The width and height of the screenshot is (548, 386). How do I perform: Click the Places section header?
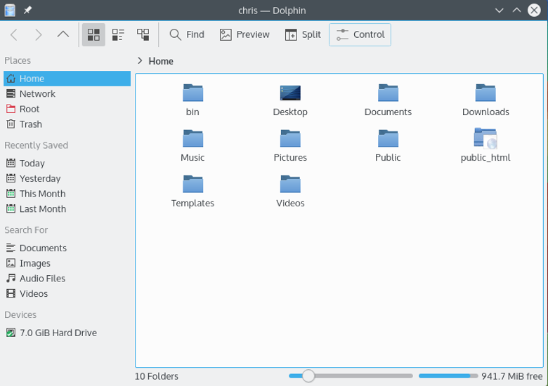[18, 60]
